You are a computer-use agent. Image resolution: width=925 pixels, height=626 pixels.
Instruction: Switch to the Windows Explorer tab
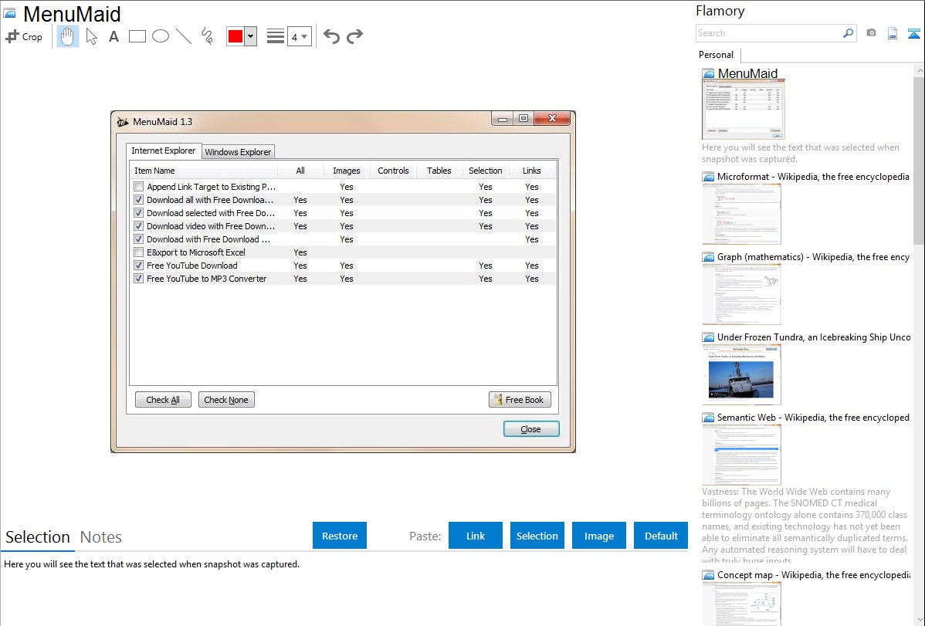(238, 152)
